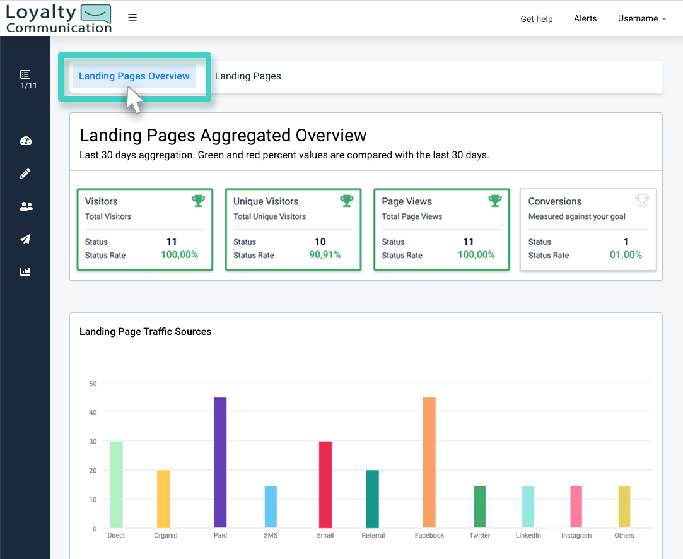
Task: Toggle the hamburger menu button
Action: point(132,17)
